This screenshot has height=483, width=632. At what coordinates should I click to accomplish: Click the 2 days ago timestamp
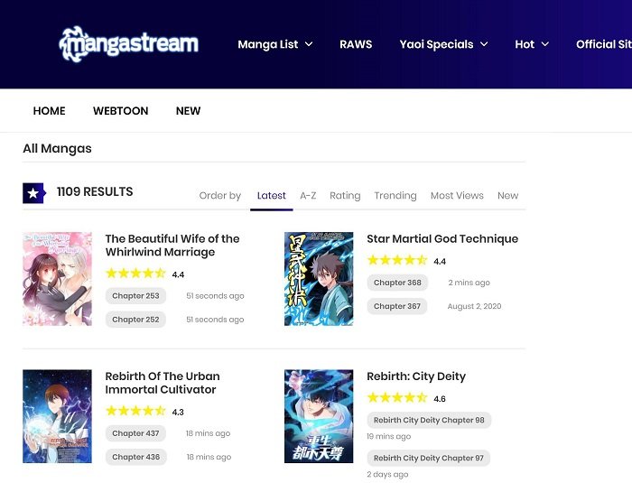click(387, 474)
